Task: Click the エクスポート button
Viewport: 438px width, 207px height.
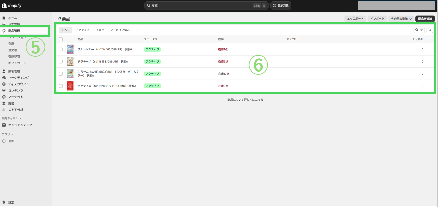Action: click(x=355, y=19)
